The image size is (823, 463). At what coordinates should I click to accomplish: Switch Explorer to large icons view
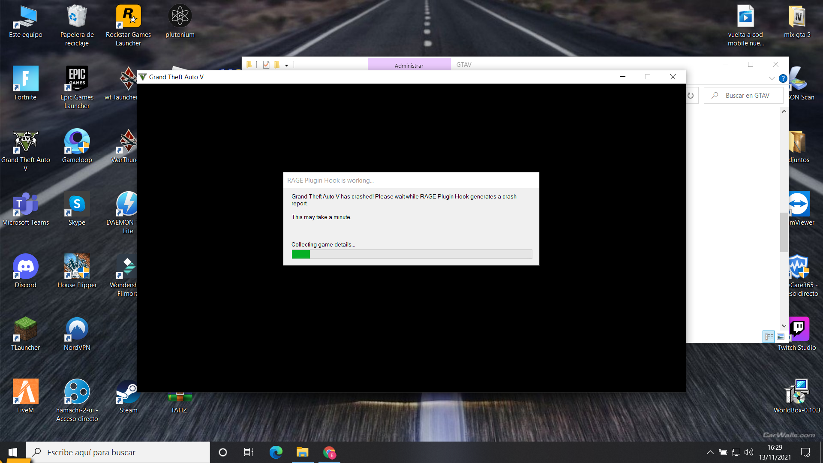point(781,337)
